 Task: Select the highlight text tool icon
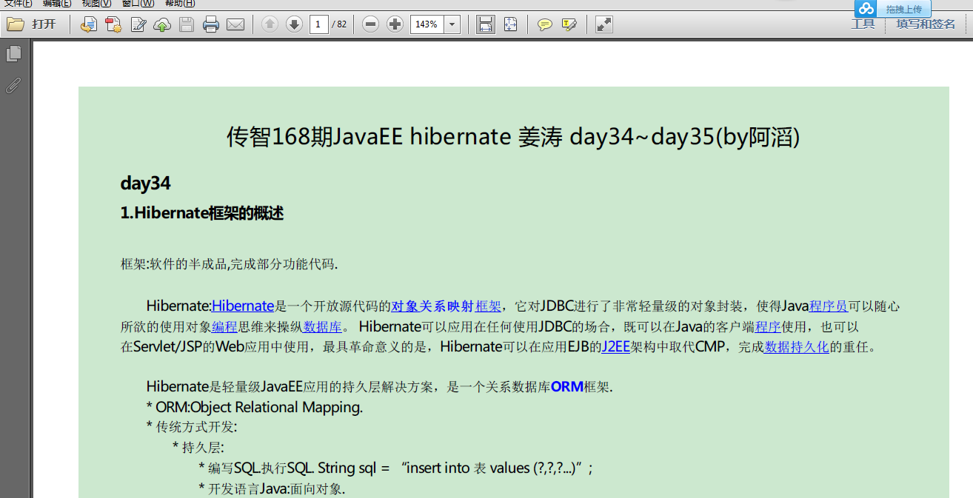[x=569, y=24]
